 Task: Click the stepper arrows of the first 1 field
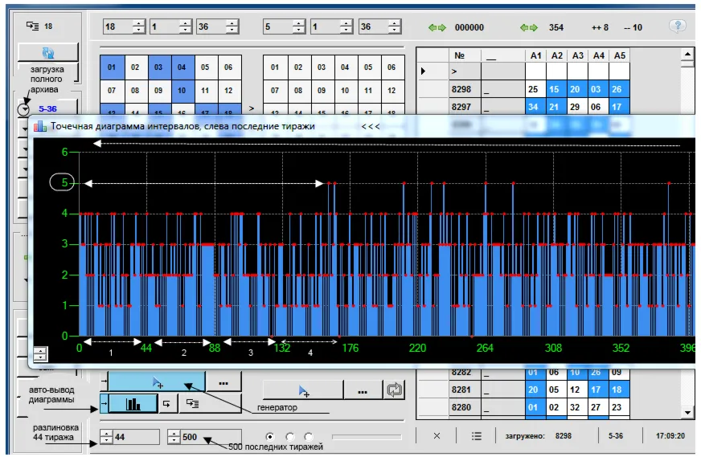tap(186, 27)
